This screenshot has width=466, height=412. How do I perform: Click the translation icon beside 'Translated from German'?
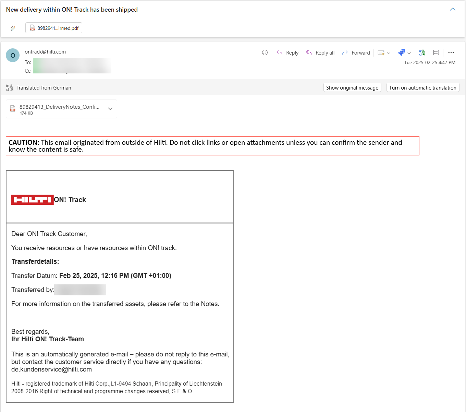(x=10, y=87)
